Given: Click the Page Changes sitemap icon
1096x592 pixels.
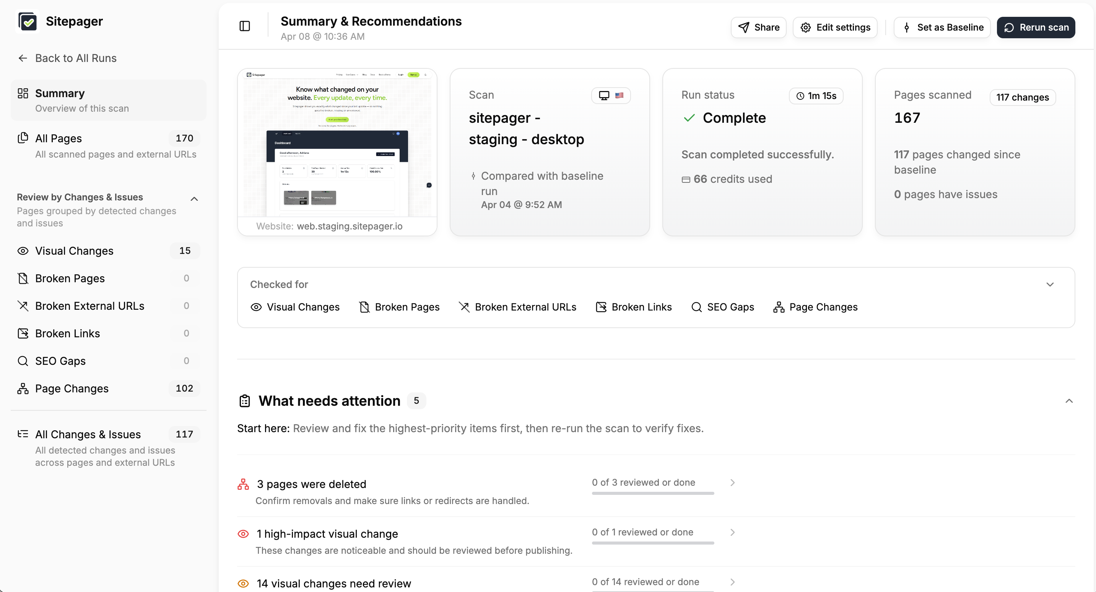Looking at the screenshot, I should point(23,388).
